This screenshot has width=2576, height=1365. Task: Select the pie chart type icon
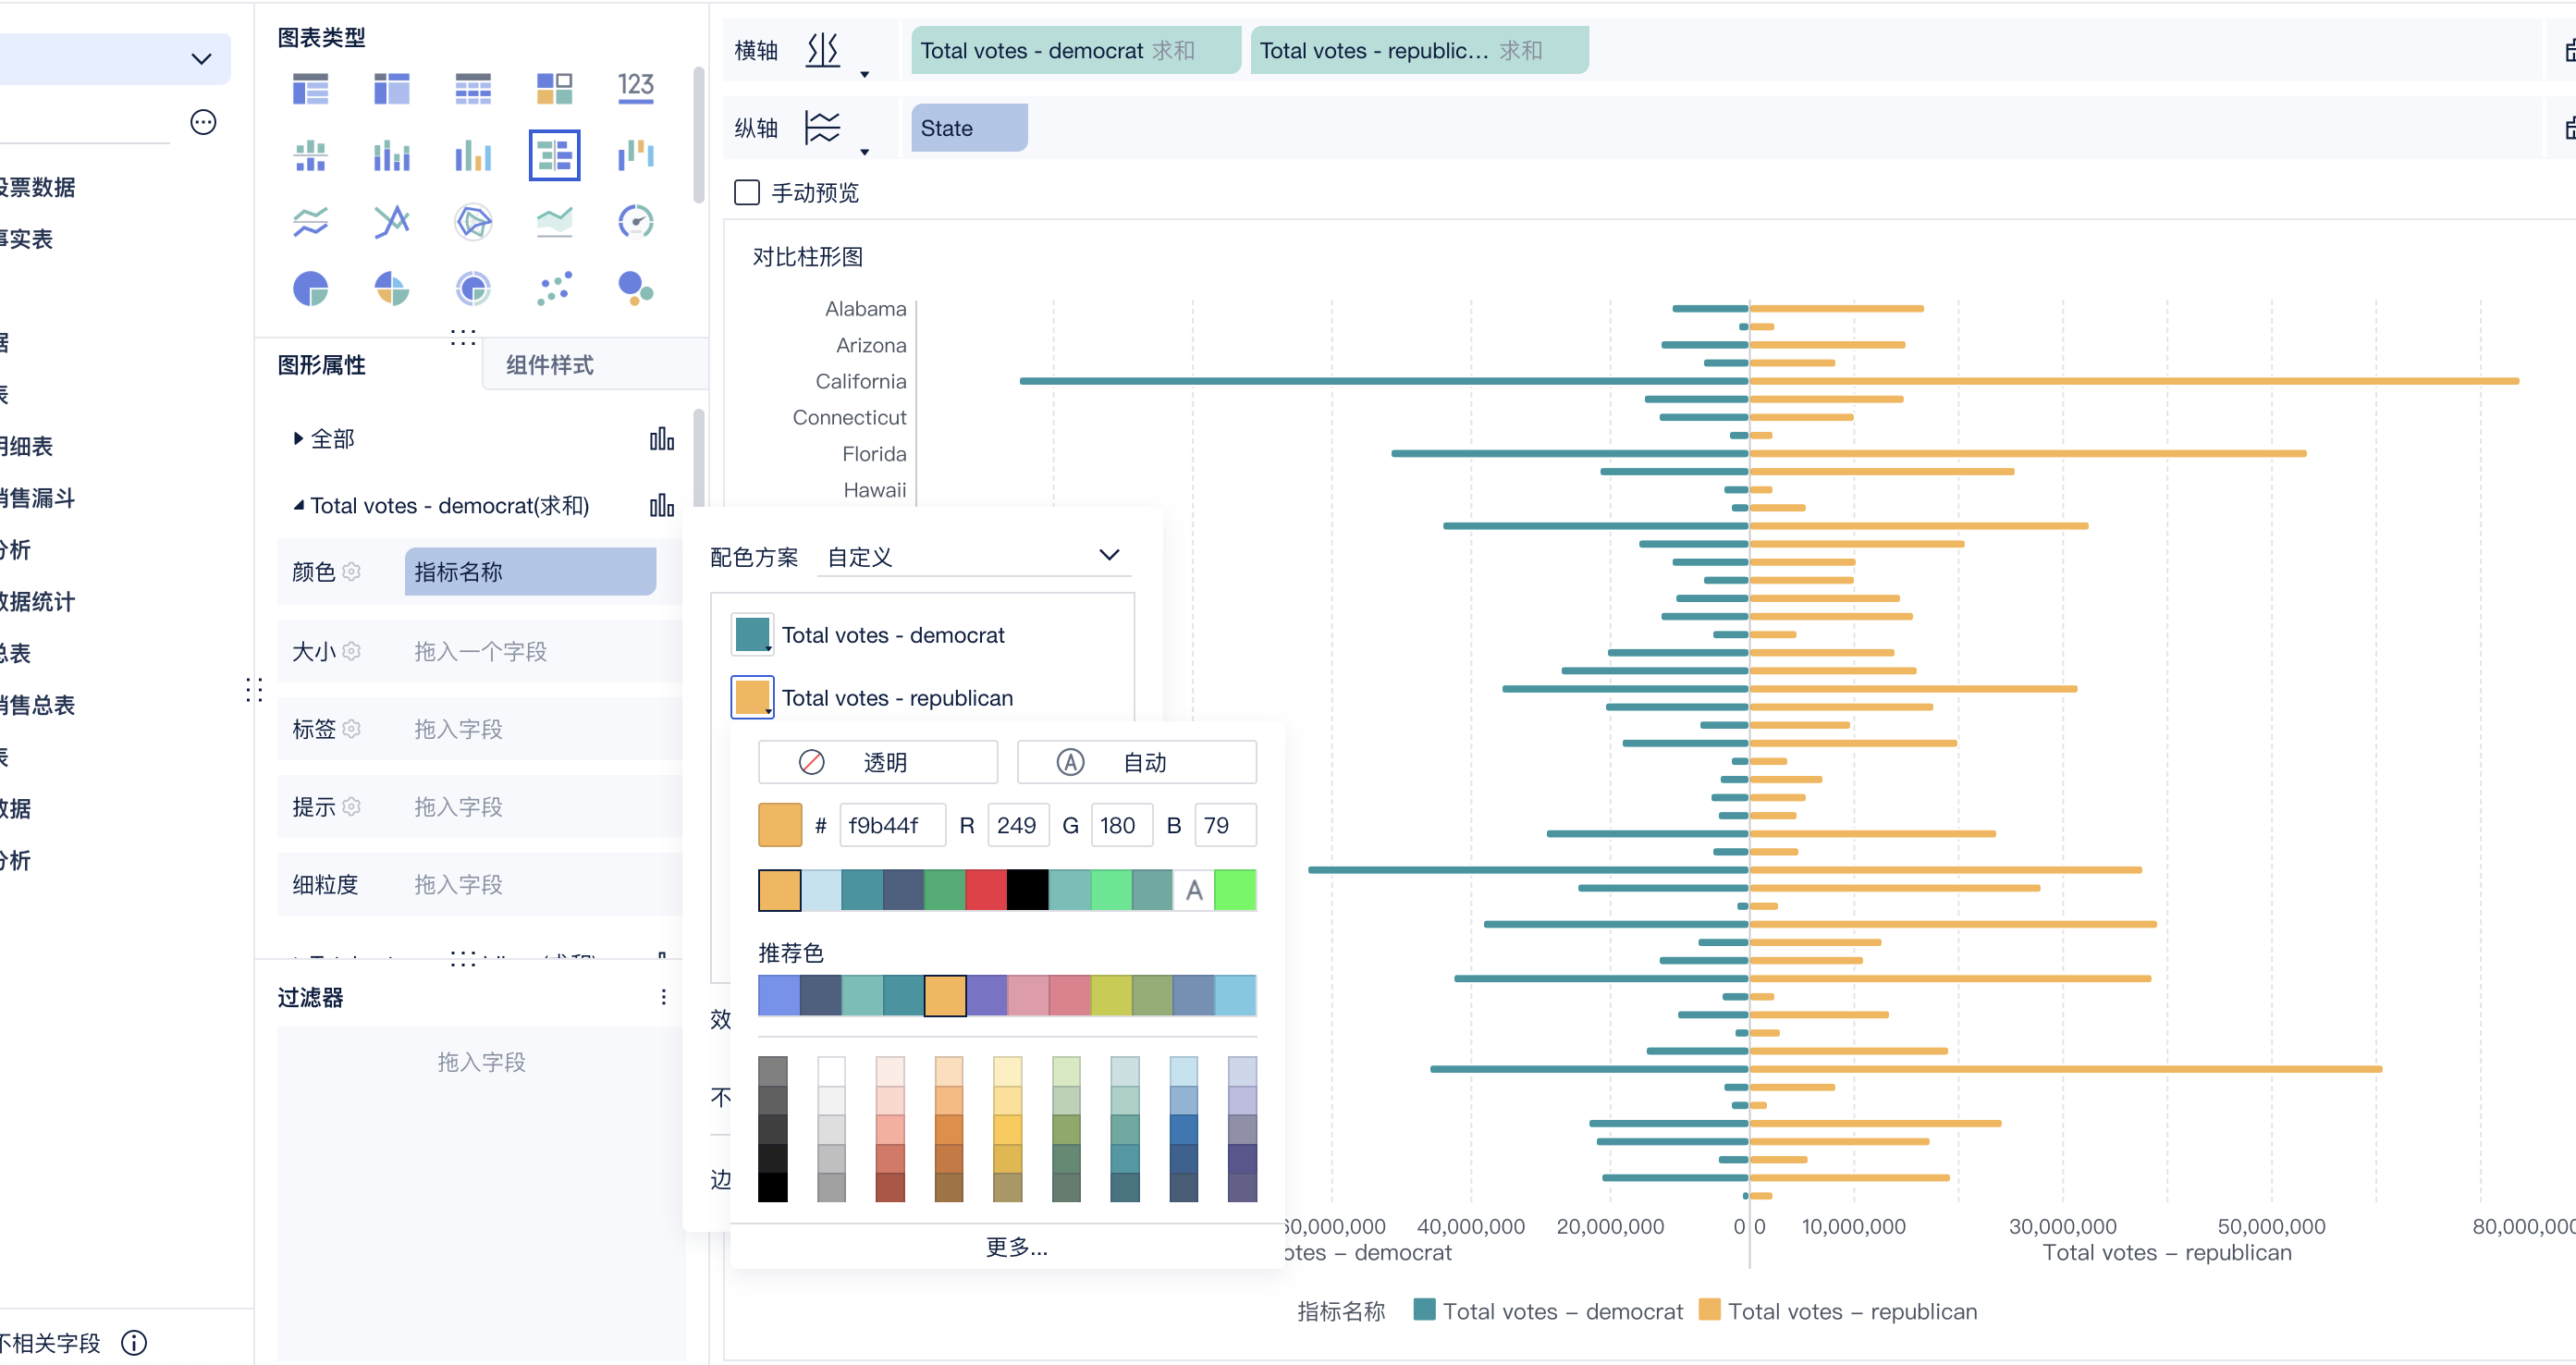coord(310,289)
